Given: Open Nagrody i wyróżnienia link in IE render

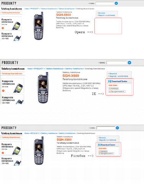Looking at the screenshot, I should pyautogui.click(x=118, y=76).
